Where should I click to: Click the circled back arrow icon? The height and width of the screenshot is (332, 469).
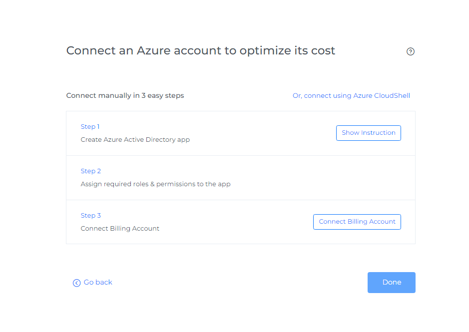[76, 283]
